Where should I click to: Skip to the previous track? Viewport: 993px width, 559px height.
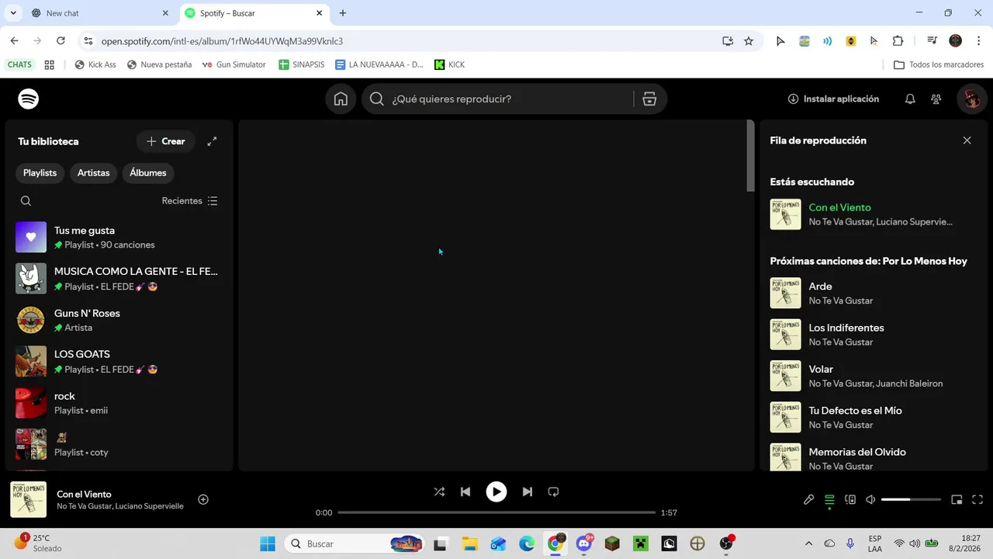465,491
